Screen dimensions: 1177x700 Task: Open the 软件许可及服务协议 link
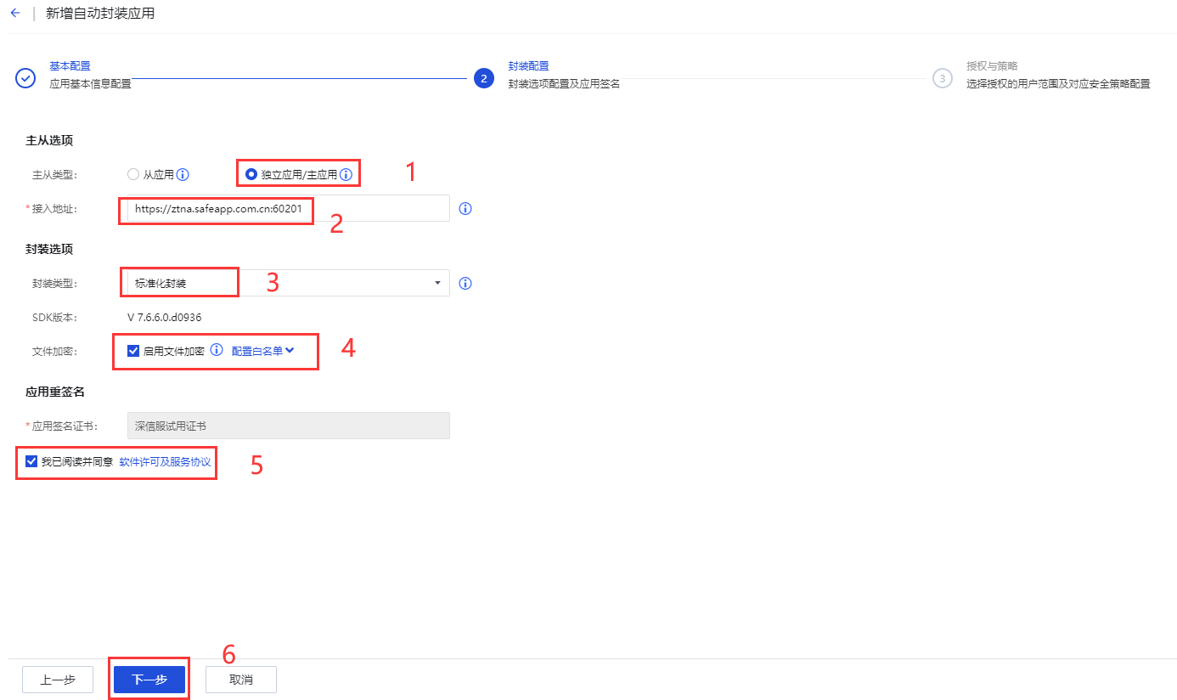(165, 461)
